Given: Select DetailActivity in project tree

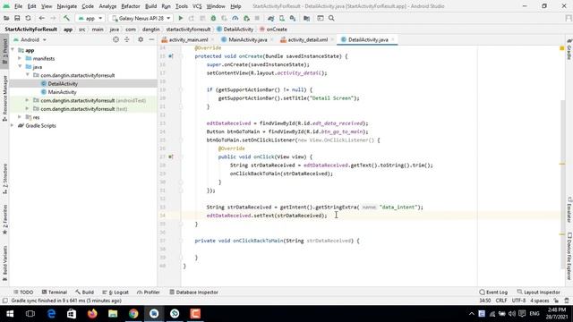Looking at the screenshot, I should tap(63, 83).
